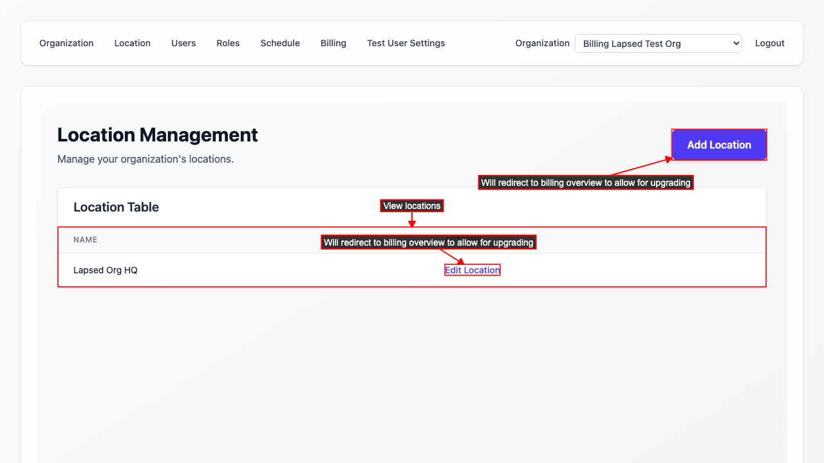The width and height of the screenshot is (824, 463).
Task: Click the billing overview upgrade annotation near Add Location
Action: coord(585,183)
